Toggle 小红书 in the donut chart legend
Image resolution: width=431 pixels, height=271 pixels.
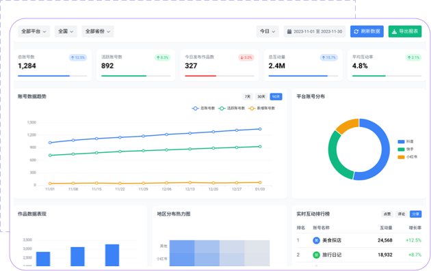[x=407, y=157]
